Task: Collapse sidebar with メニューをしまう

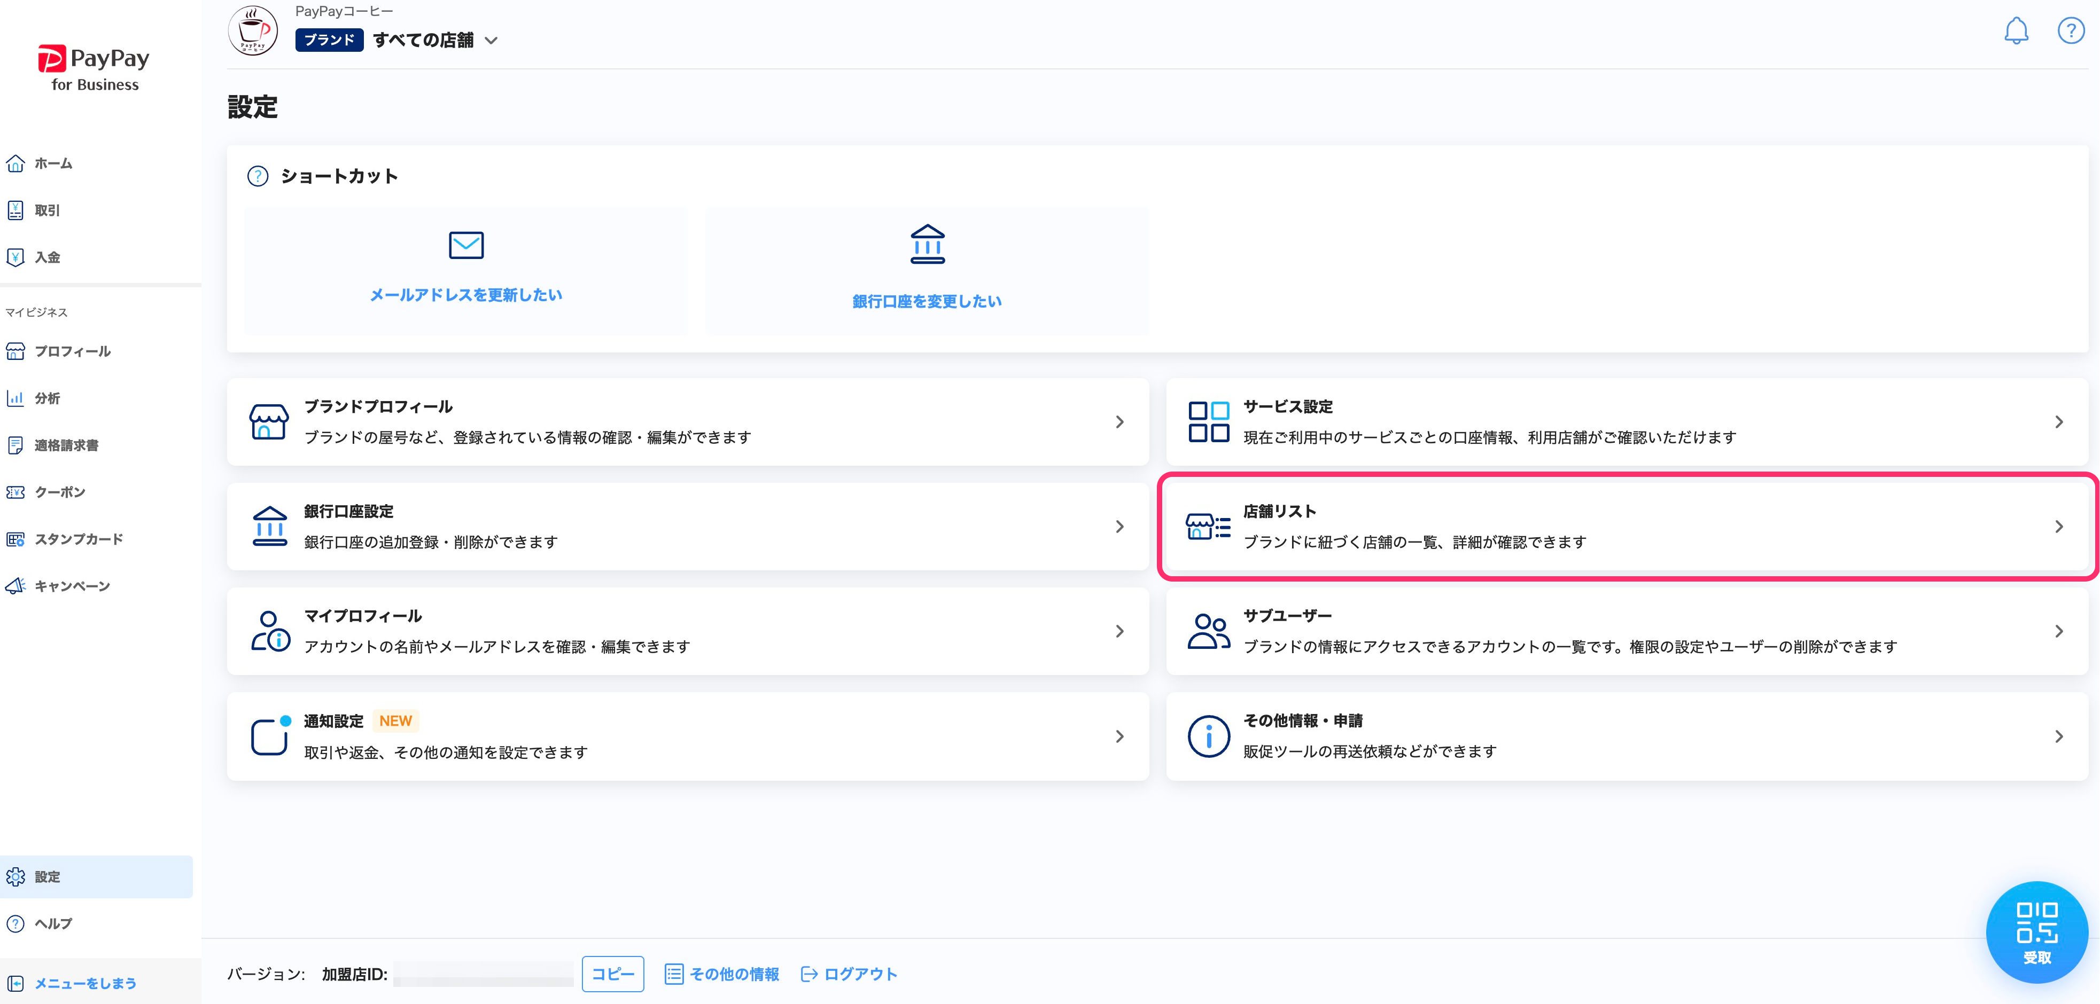Action: [85, 984]
